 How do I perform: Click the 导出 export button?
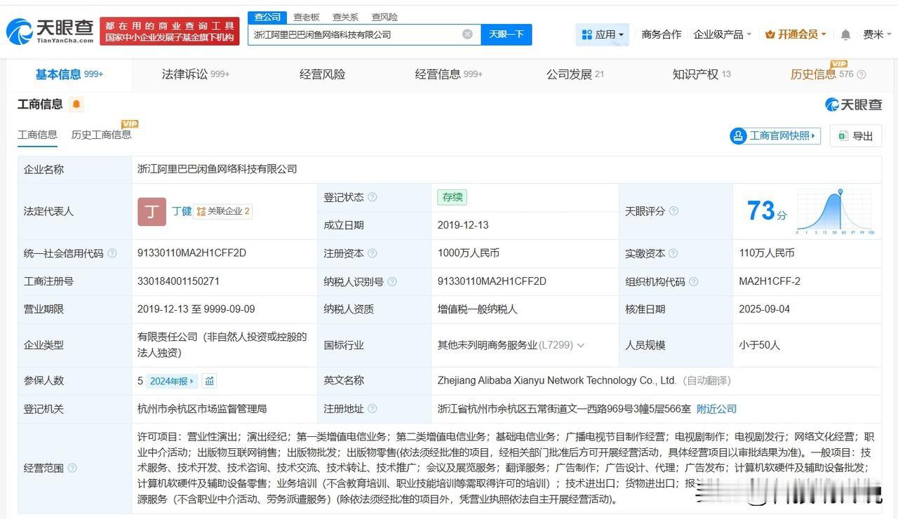click(x=856, y=135)
